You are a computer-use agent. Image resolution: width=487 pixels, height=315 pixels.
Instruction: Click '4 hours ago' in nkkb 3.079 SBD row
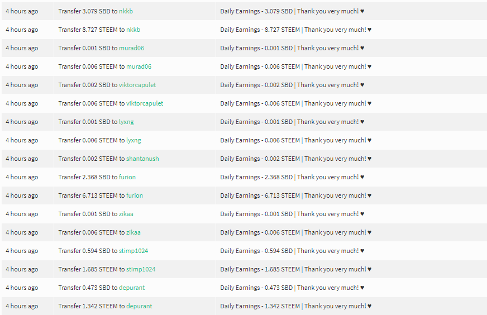[22, 12]
